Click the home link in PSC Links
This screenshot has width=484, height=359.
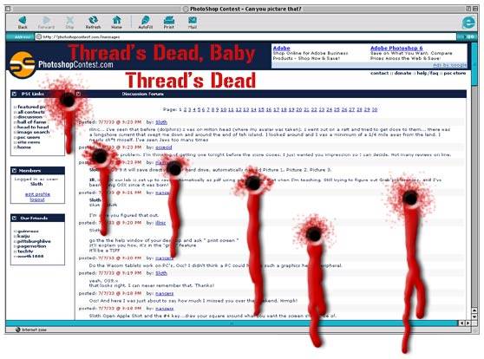tap(24, 147)
